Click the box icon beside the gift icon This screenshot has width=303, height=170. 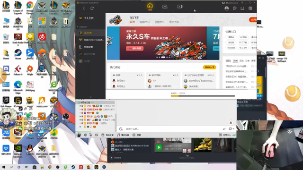tap(242, 8)
